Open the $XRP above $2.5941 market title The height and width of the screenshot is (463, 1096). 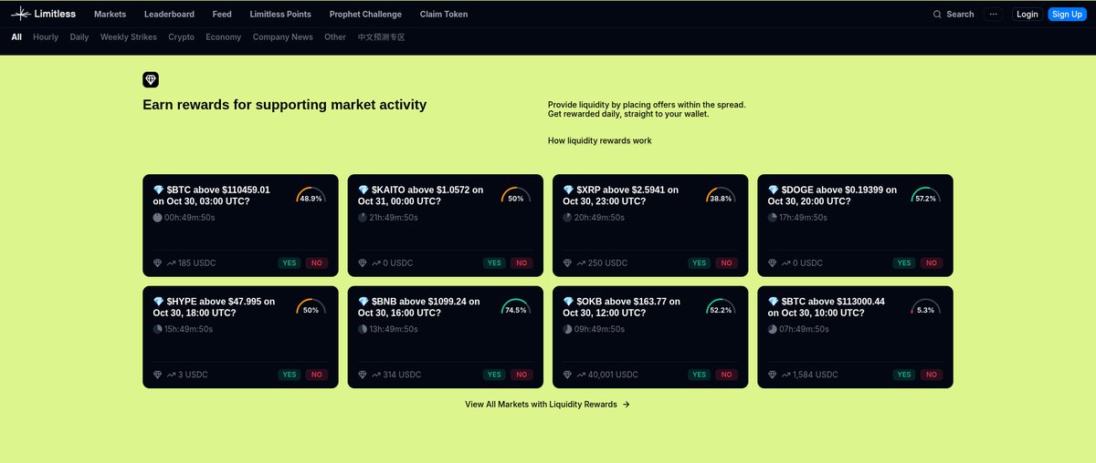(x=621, y=195)
